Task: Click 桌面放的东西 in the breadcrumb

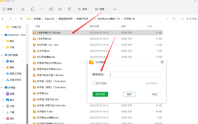Action: click(x=66, y=19)
